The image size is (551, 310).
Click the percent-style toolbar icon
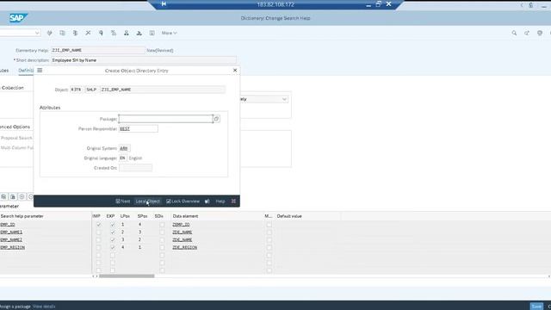(x=114, y=33)
